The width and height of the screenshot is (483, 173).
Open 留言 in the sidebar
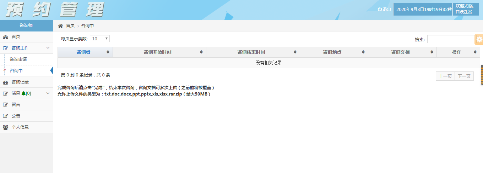26,105
